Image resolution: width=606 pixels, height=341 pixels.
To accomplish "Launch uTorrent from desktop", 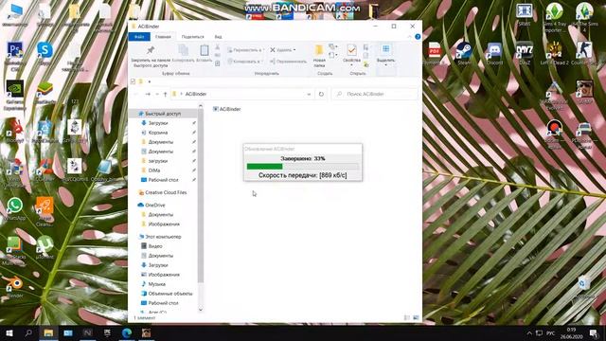I will pos(45,246).
